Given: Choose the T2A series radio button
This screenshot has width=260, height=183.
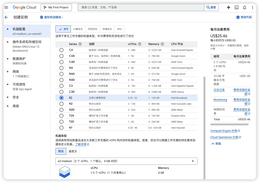Looking at the screenshot, I should point(61,116).
